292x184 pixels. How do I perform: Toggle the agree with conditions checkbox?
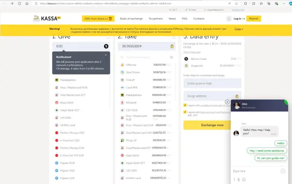[x=185, y=105]
